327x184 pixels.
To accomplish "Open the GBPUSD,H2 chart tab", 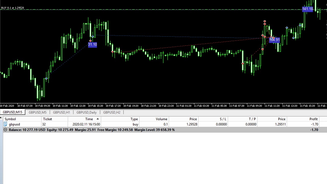I will 112,112.
